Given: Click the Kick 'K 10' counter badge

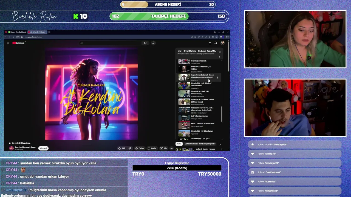Looking at the screenshot, I should click(80, 16).
